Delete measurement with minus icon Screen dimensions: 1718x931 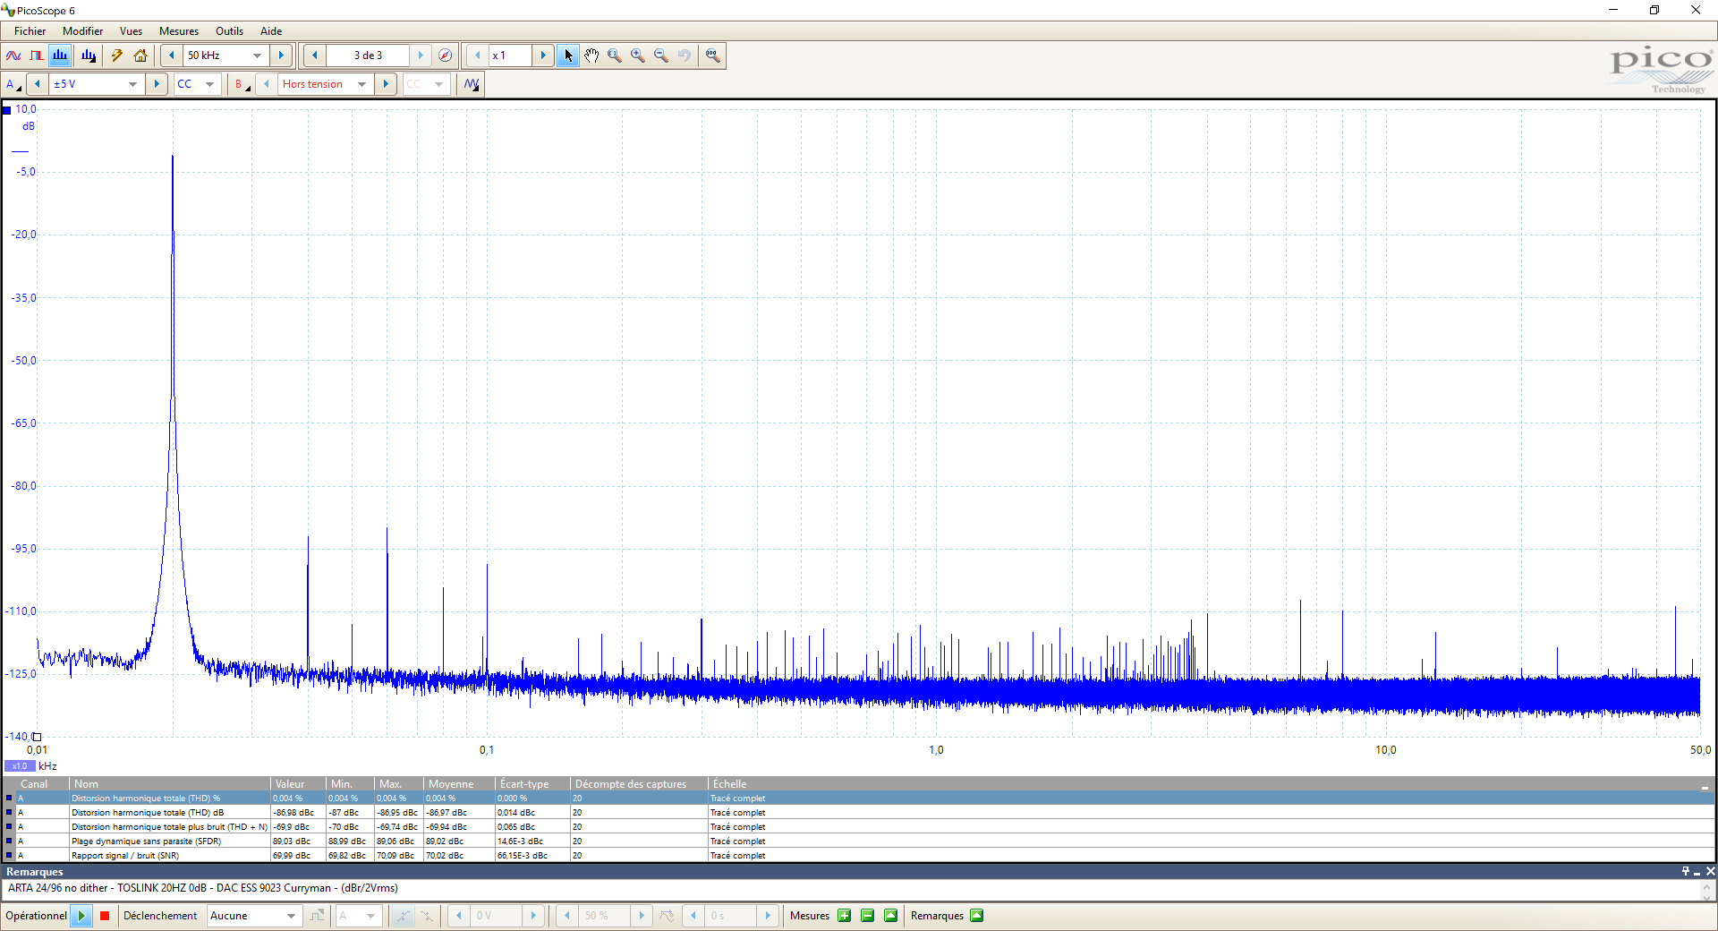[x=867, y=916]
